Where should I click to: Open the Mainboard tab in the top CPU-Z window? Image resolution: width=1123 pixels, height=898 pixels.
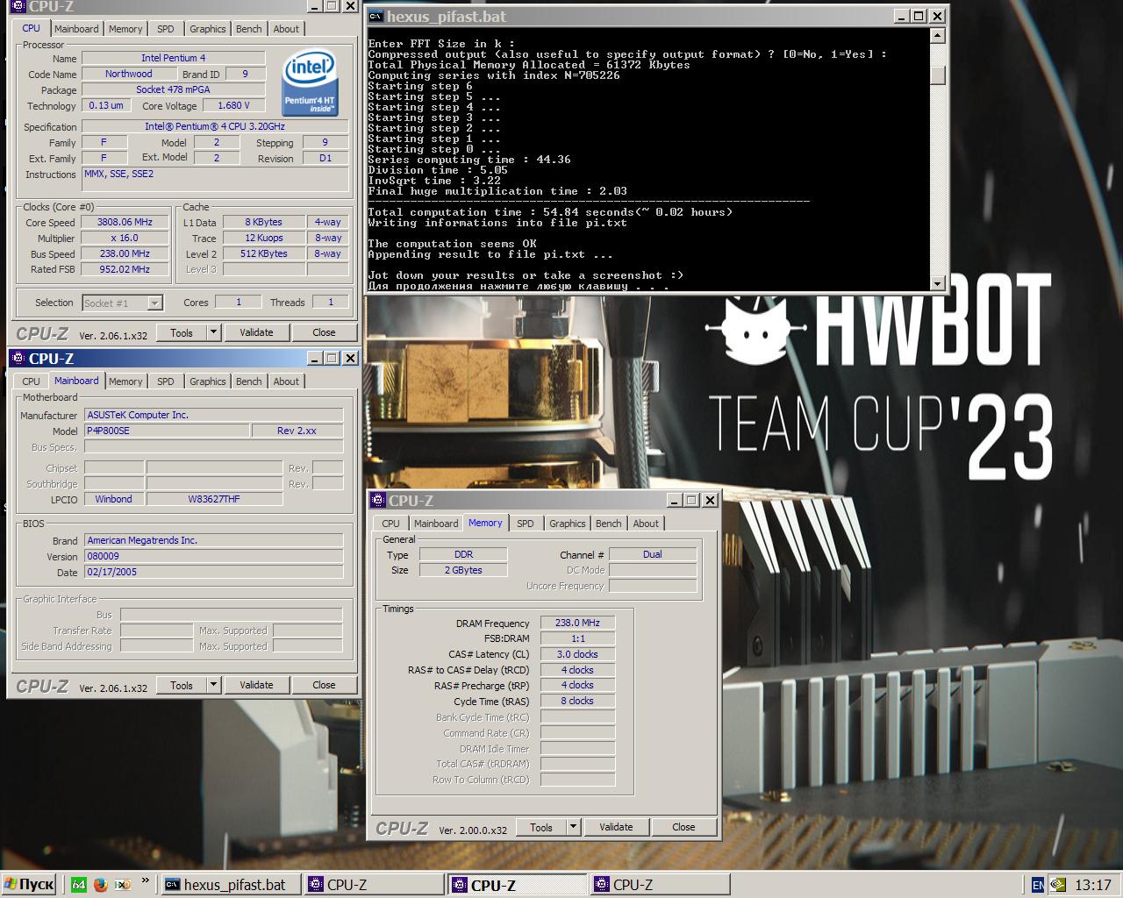(x=76, y=29)
